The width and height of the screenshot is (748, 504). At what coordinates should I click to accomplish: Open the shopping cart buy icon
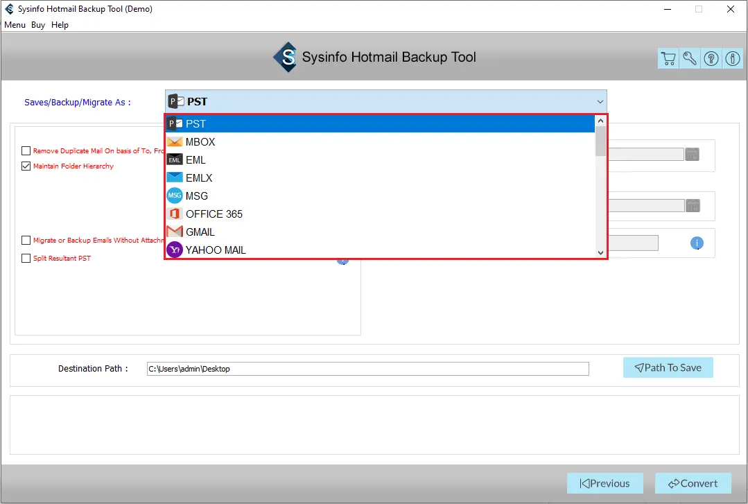(x=668, y=58)
